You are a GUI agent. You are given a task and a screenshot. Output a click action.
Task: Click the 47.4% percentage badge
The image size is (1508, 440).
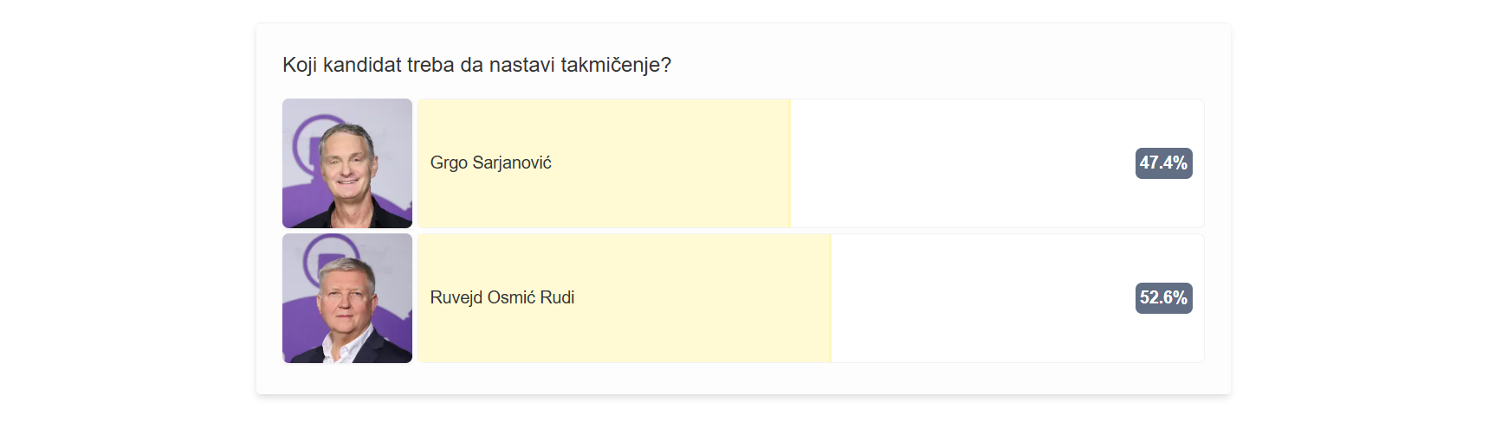[1163, 163]
